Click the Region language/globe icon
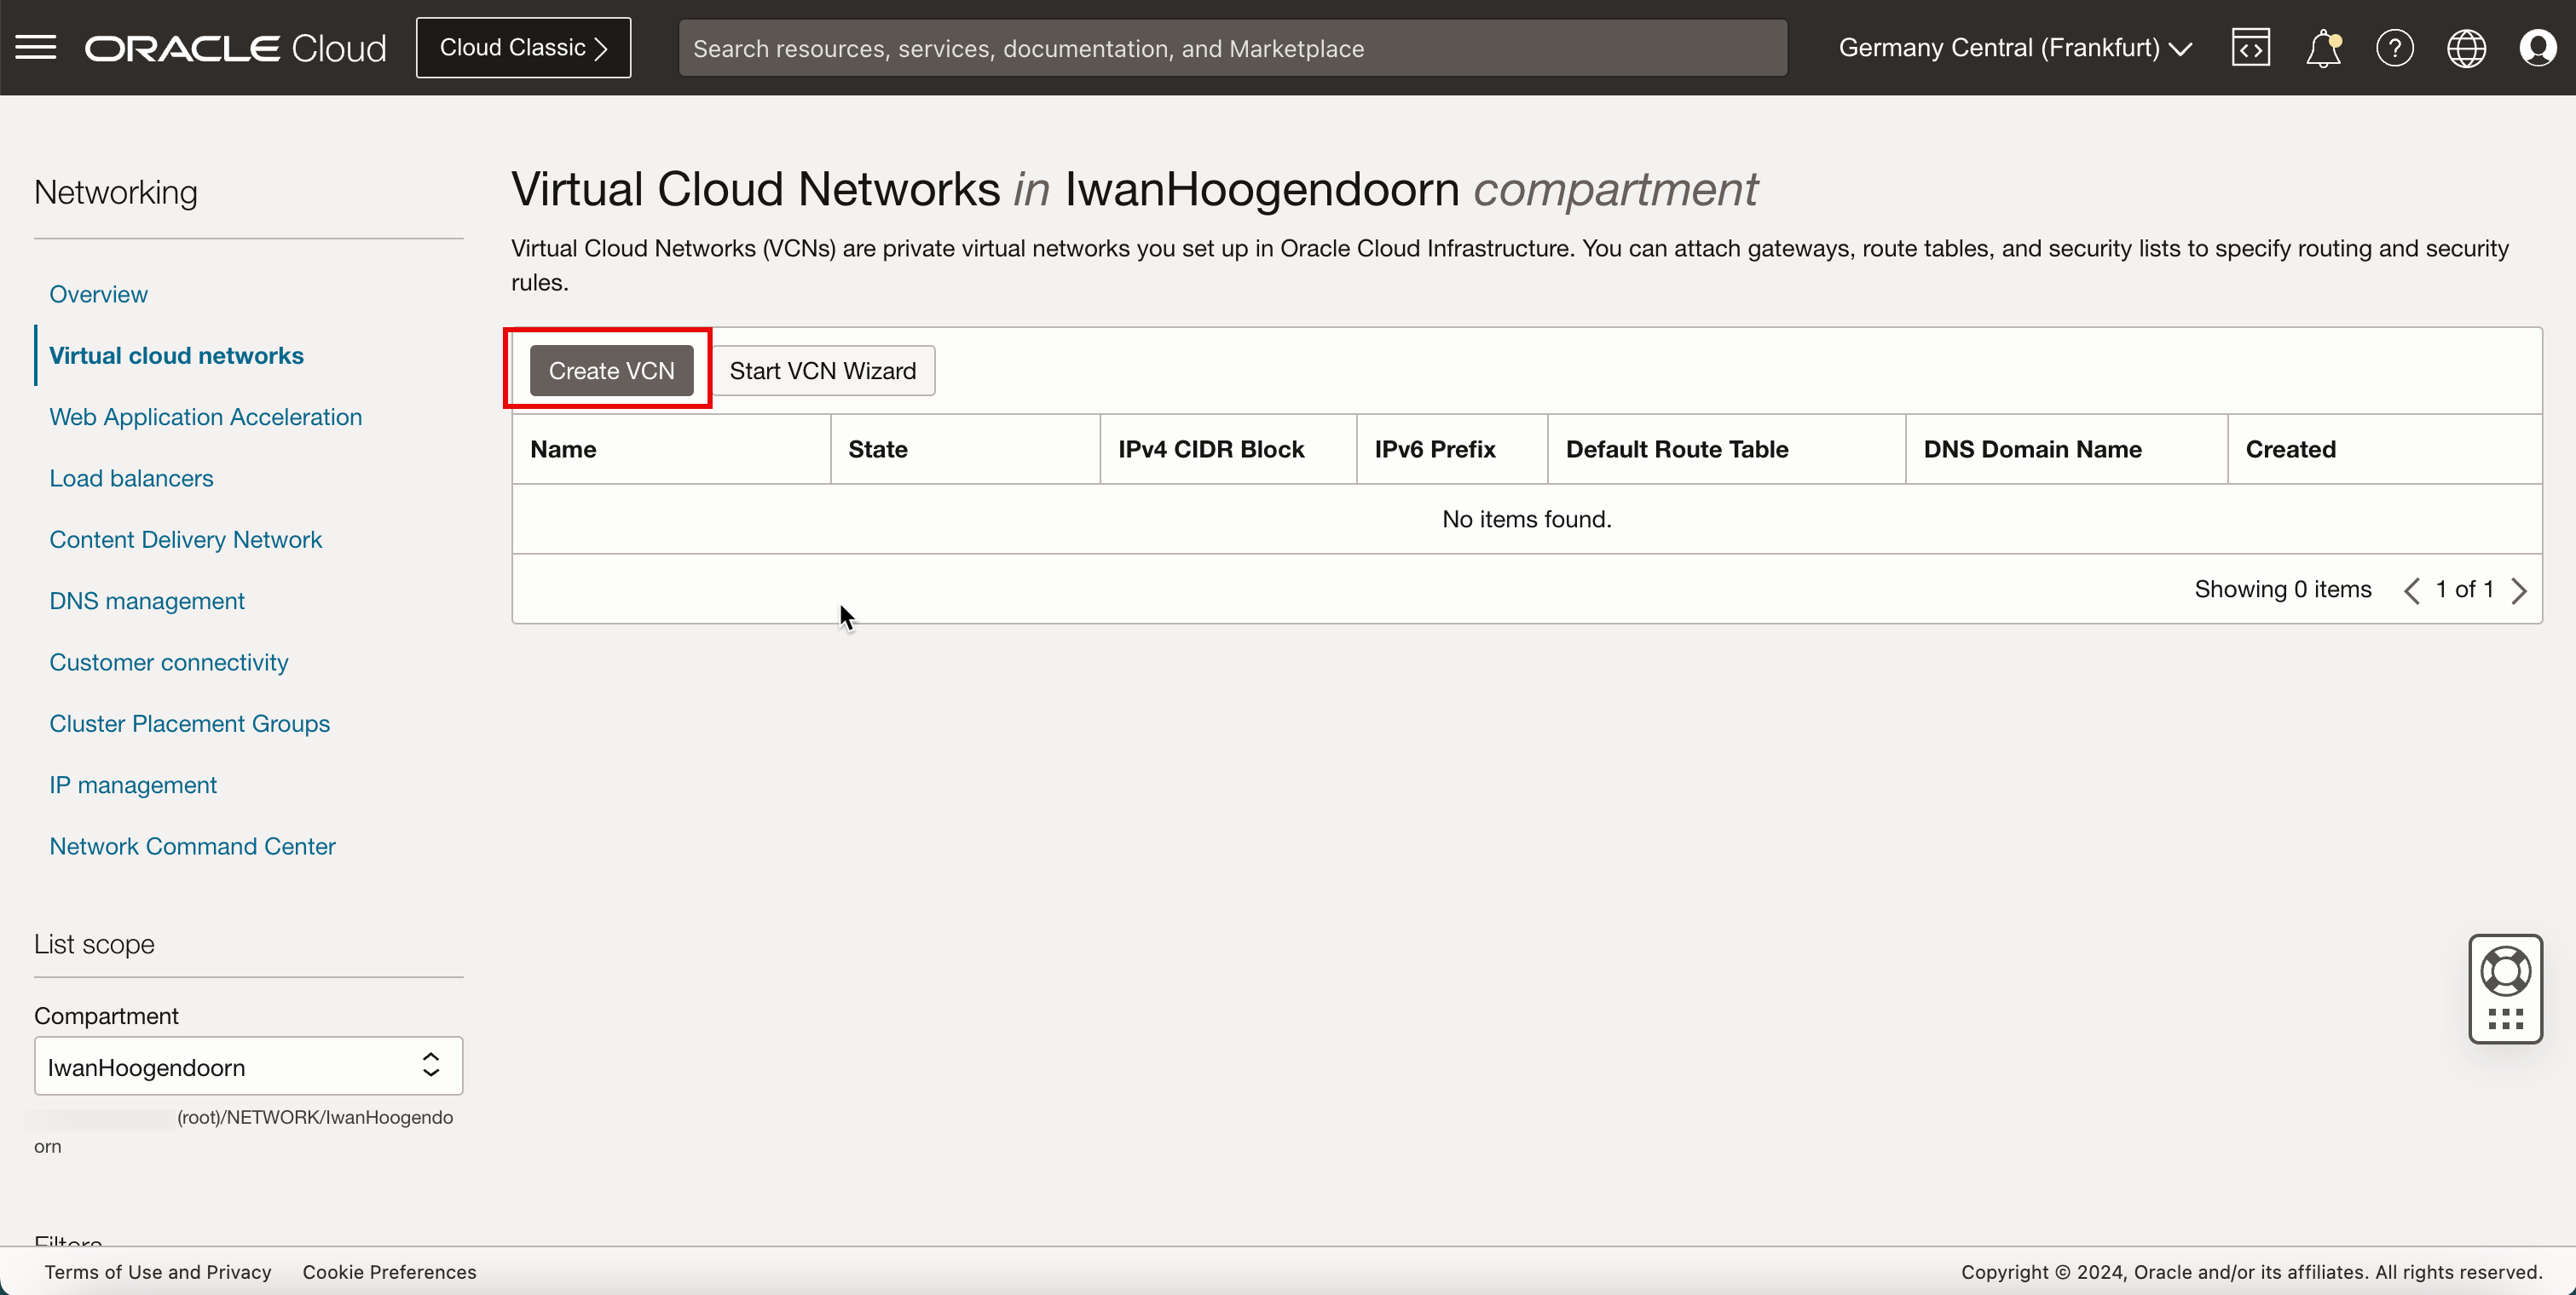Image resolution: width=2576 pixels, height=1295 pixels. click(2467, 46)
